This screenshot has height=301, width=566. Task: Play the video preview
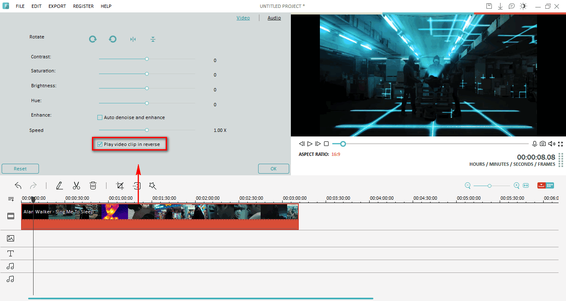[310, 144]
